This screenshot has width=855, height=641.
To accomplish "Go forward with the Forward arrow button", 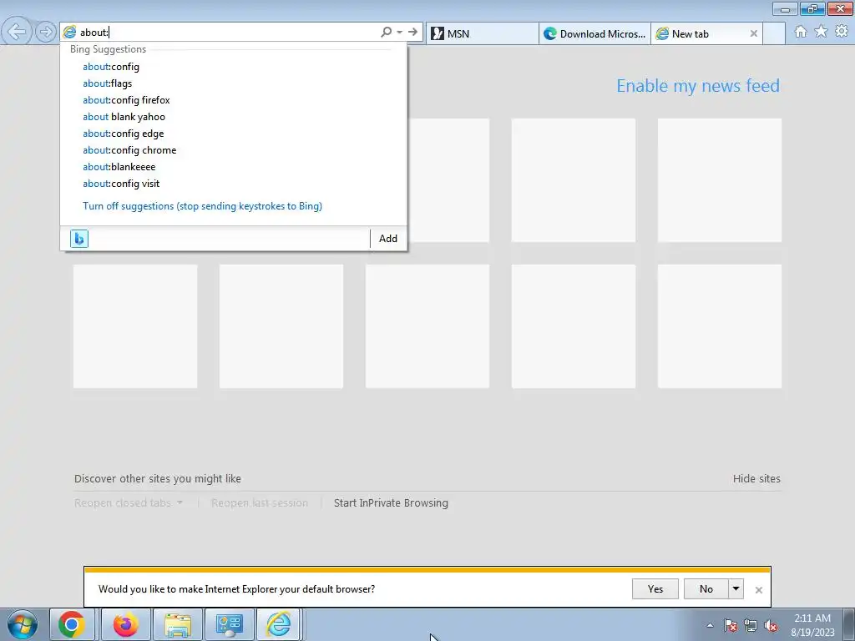I will 45,32.
